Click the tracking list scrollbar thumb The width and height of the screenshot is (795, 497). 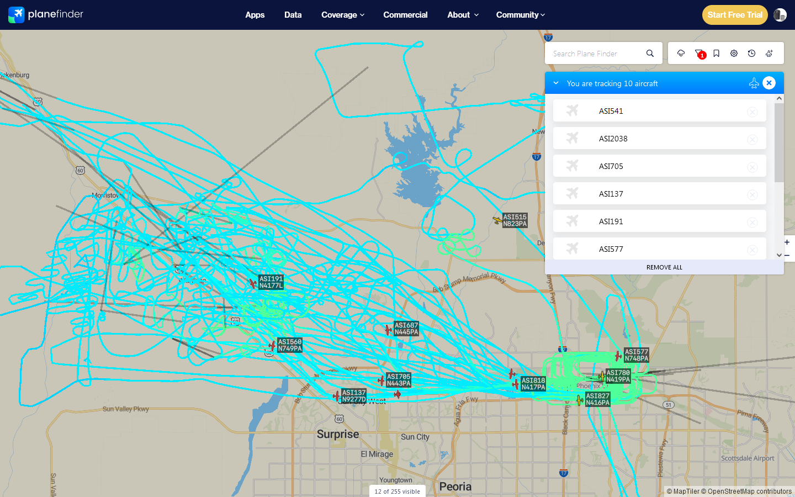coord(779,142)
